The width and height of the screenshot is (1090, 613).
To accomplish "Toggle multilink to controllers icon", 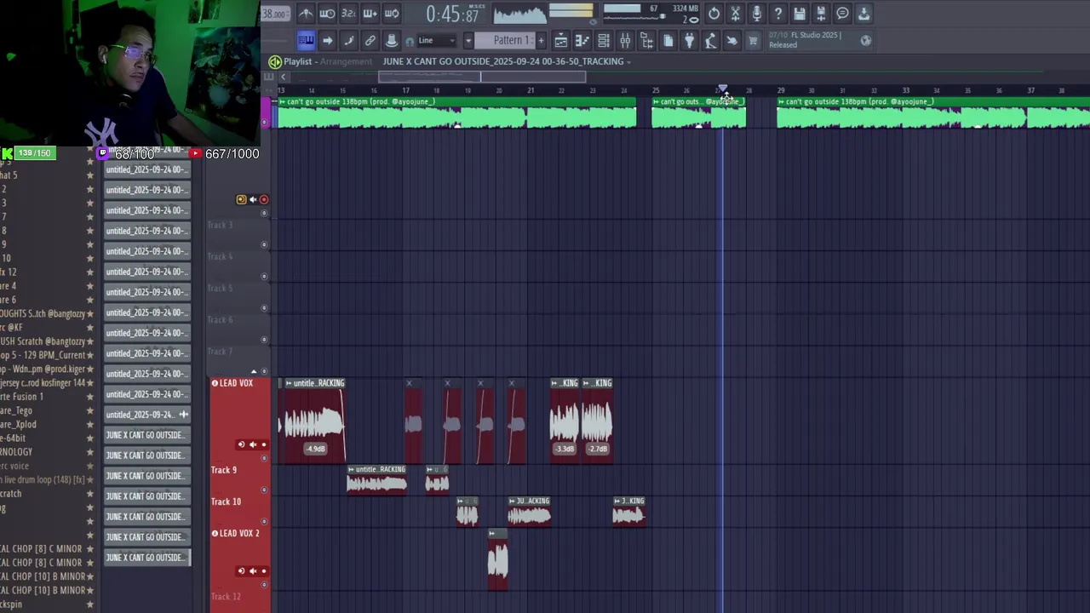I will [x=370, y=40].
